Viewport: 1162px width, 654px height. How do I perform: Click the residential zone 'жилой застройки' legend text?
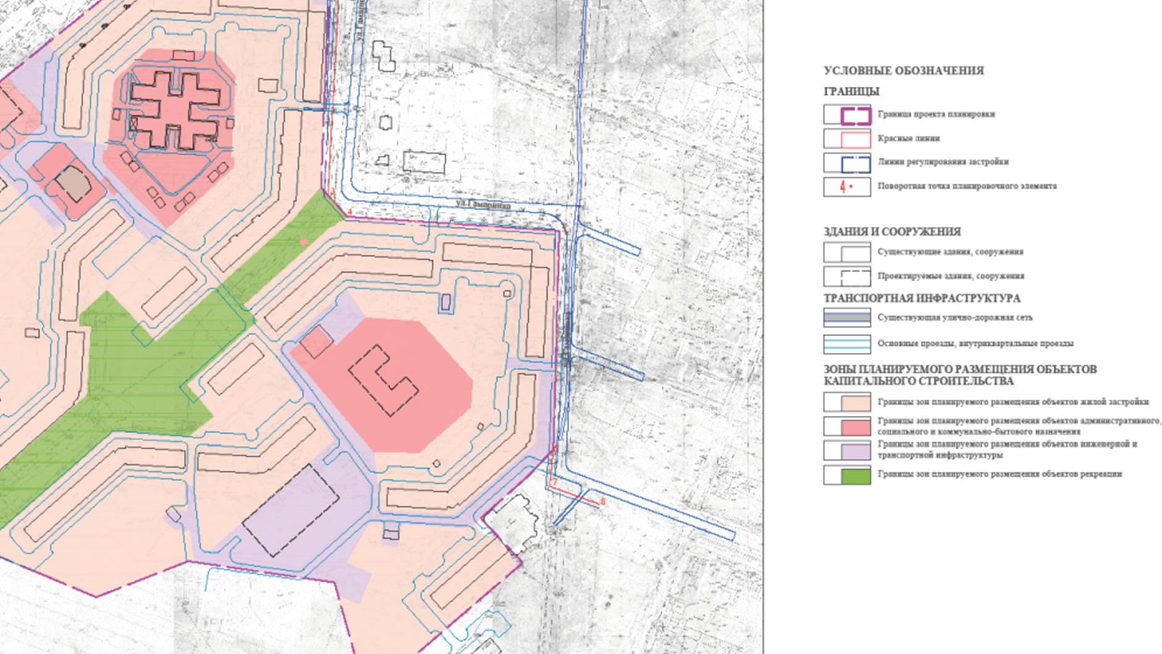[1013, 402]
